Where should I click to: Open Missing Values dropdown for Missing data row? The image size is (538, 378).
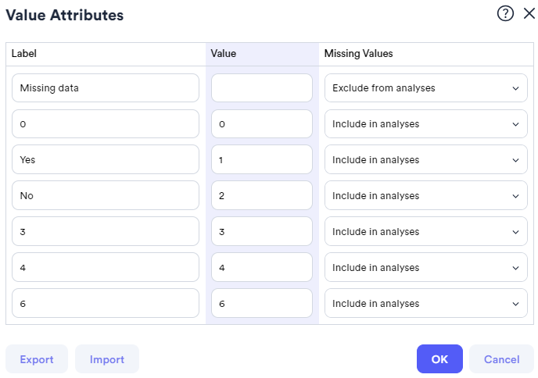[x=425, y=88]
